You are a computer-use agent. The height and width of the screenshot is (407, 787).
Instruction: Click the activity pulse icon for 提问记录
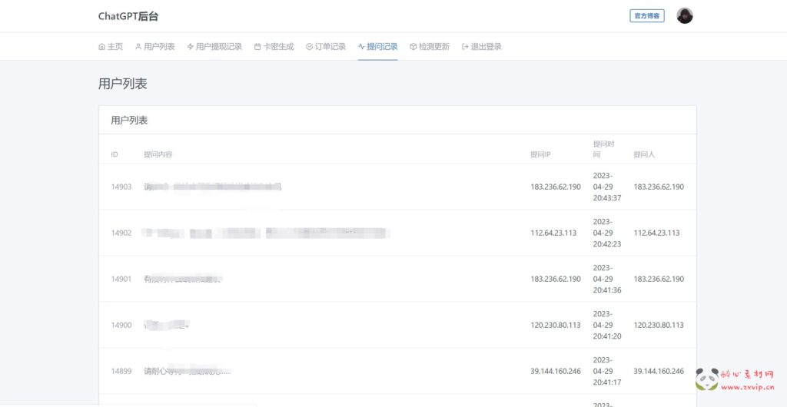[x=361, y=47]
